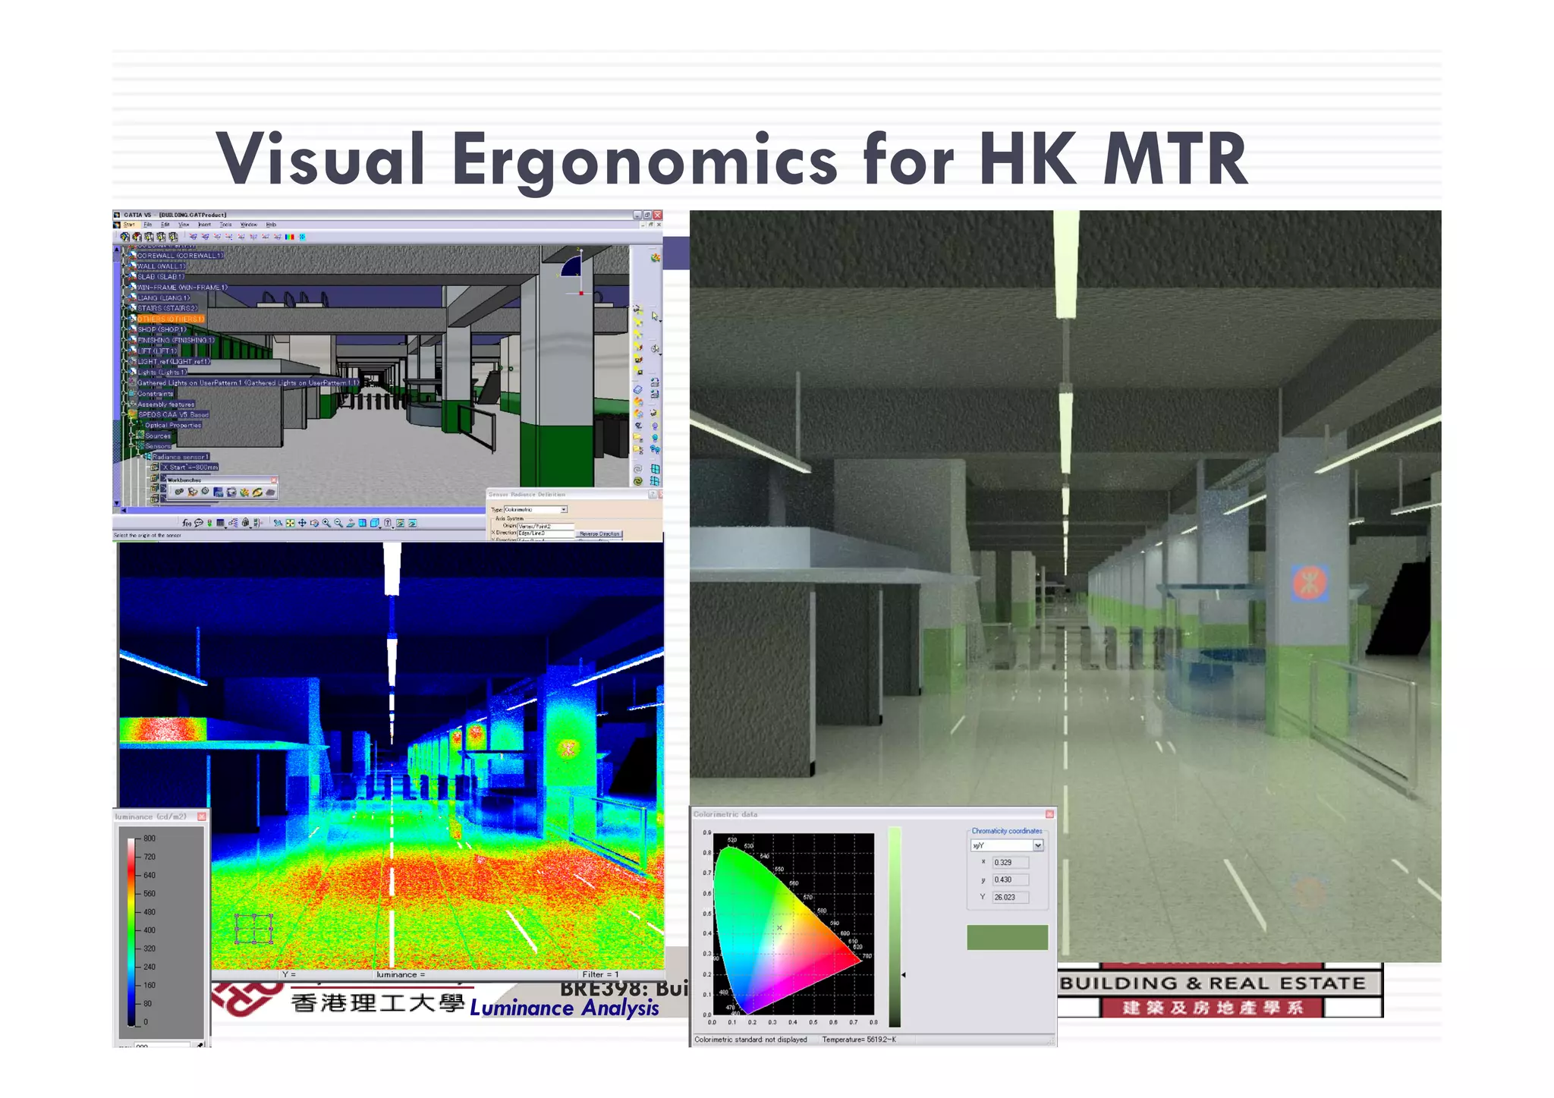Select Radiance sensor.1 in the tree
Screen dimensions: 1554x1098
[x=181, y=457]
